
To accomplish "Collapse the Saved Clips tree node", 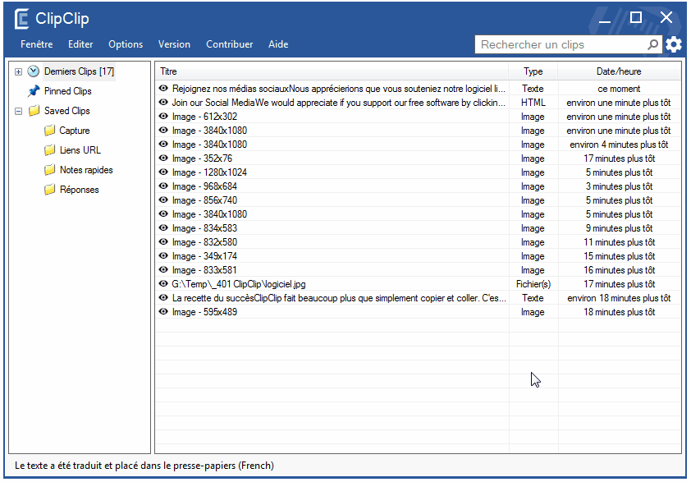I will 18,111.
